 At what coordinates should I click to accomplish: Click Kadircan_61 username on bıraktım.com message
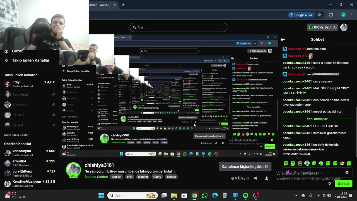(x=297, y=49)
